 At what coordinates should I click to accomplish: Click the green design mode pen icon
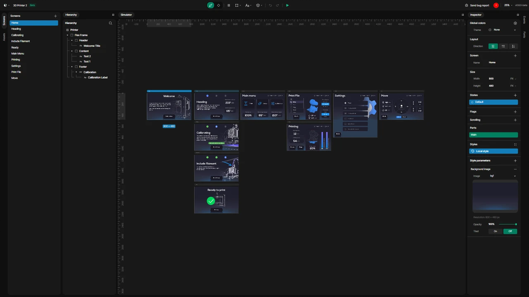pos(210,5)
